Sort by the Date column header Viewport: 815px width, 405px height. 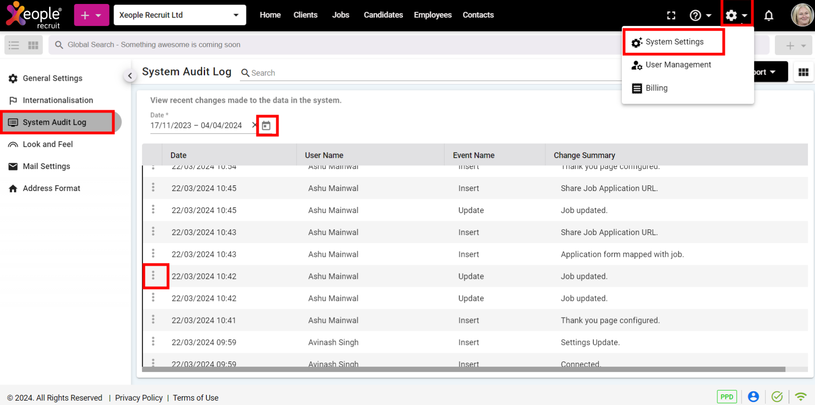tap(179, 155)
